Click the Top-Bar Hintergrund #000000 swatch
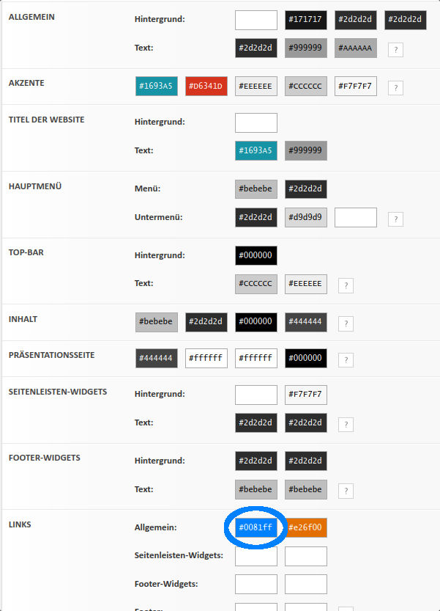The height and width of the screenshot is (611, 440). (x=256, y=255)
